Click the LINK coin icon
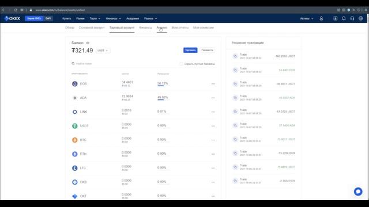This screenshot has height=207, width=369. click(x=74, y=112)
